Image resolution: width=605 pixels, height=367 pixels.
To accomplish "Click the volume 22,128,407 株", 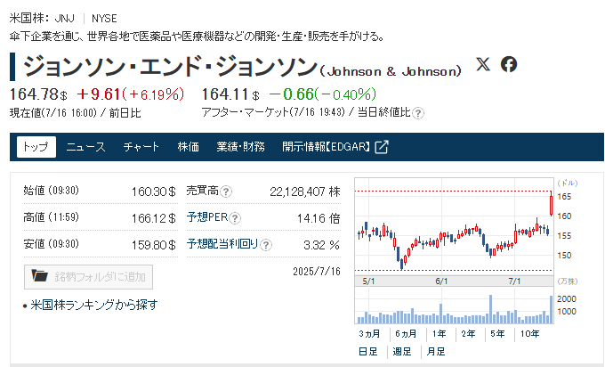I will 305,192.
